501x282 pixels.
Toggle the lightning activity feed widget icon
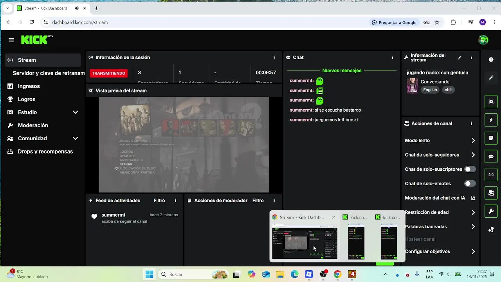[x=491, y=120]
